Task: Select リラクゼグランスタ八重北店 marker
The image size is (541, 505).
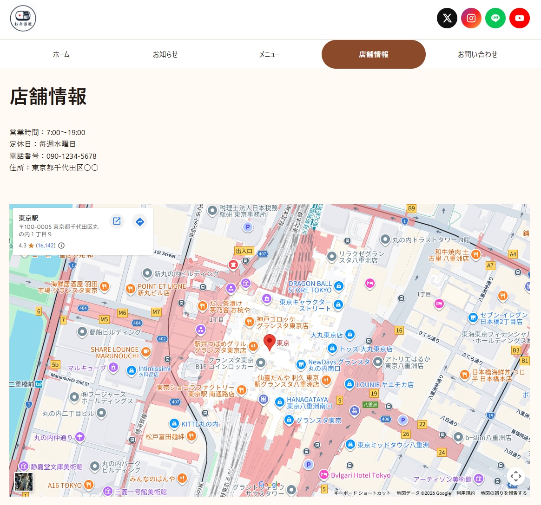Action: 331,256
